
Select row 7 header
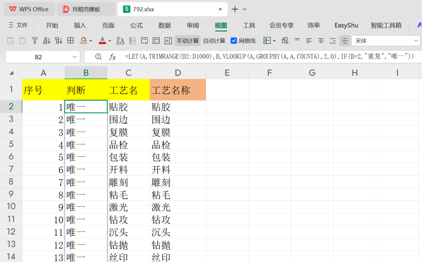[11, 169]
